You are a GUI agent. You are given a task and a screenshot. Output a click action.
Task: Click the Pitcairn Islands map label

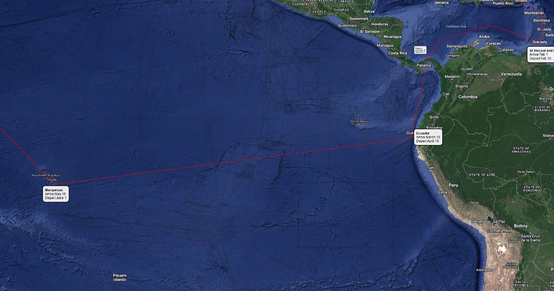pos(120,278)
